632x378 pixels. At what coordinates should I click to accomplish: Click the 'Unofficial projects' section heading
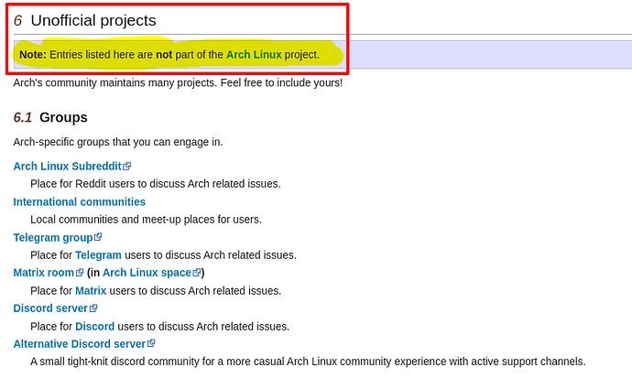[x=93, y=20]
